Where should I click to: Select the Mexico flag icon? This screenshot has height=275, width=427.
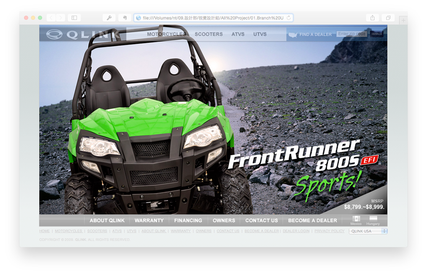click(356, 218)
